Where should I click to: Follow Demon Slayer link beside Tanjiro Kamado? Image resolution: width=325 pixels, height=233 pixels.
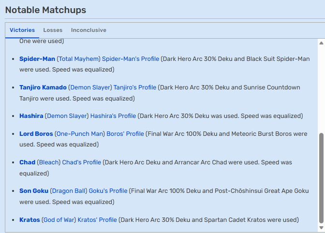click(90, 87)
